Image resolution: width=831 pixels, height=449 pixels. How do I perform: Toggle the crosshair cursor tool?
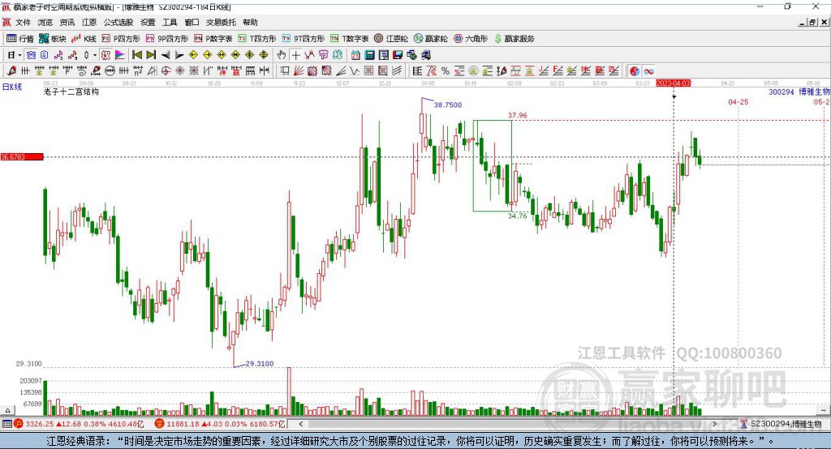coord(295,55)
